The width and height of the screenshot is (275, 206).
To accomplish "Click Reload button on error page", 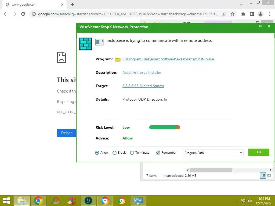I will click(x=67, y=133).
